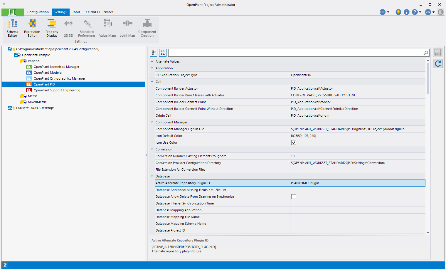Screen dimensions: 446x270
Task: Expand the Alternate Values category
Action: [152, 61]
